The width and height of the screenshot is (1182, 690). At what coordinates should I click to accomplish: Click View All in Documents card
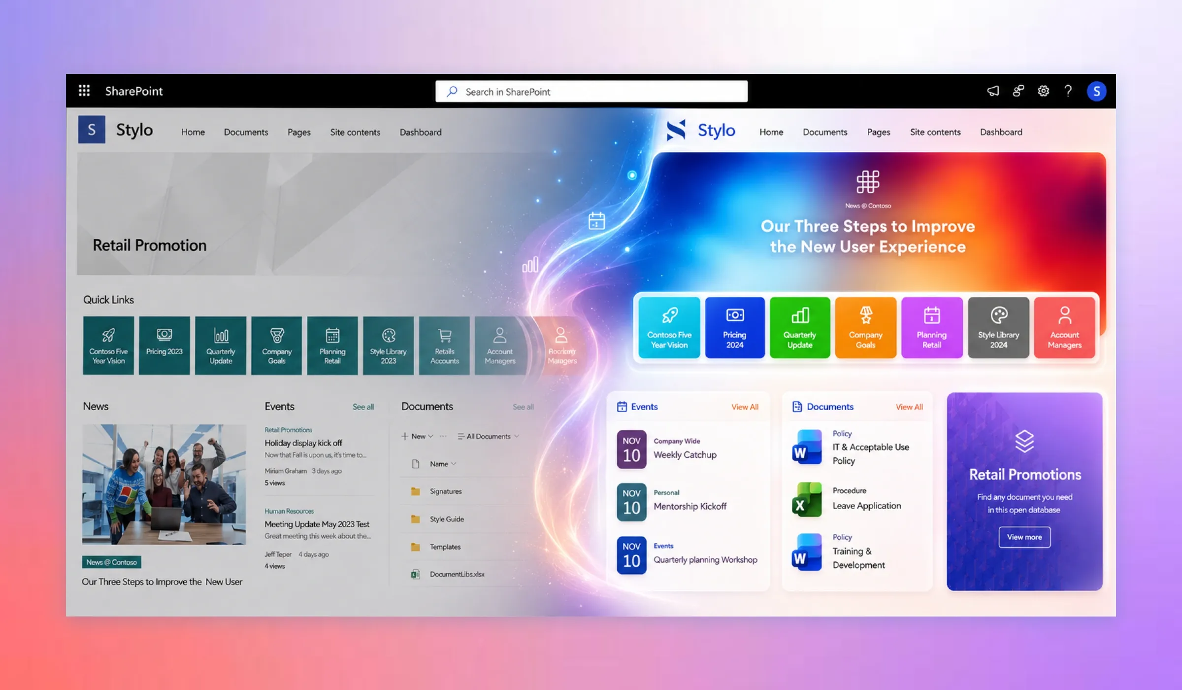pyautogui.click(x=909, y=407)
